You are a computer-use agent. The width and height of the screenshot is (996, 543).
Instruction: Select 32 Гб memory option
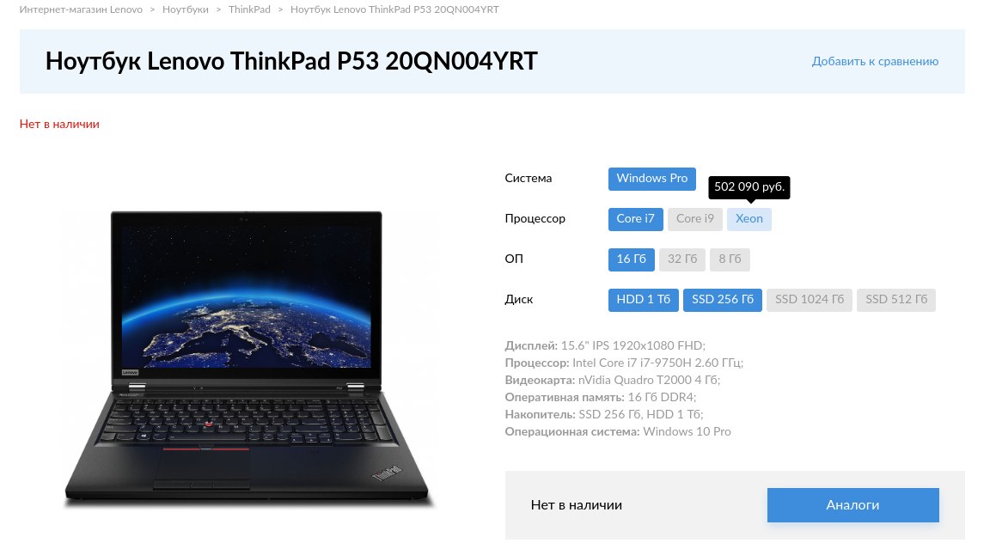click(682, 259)
